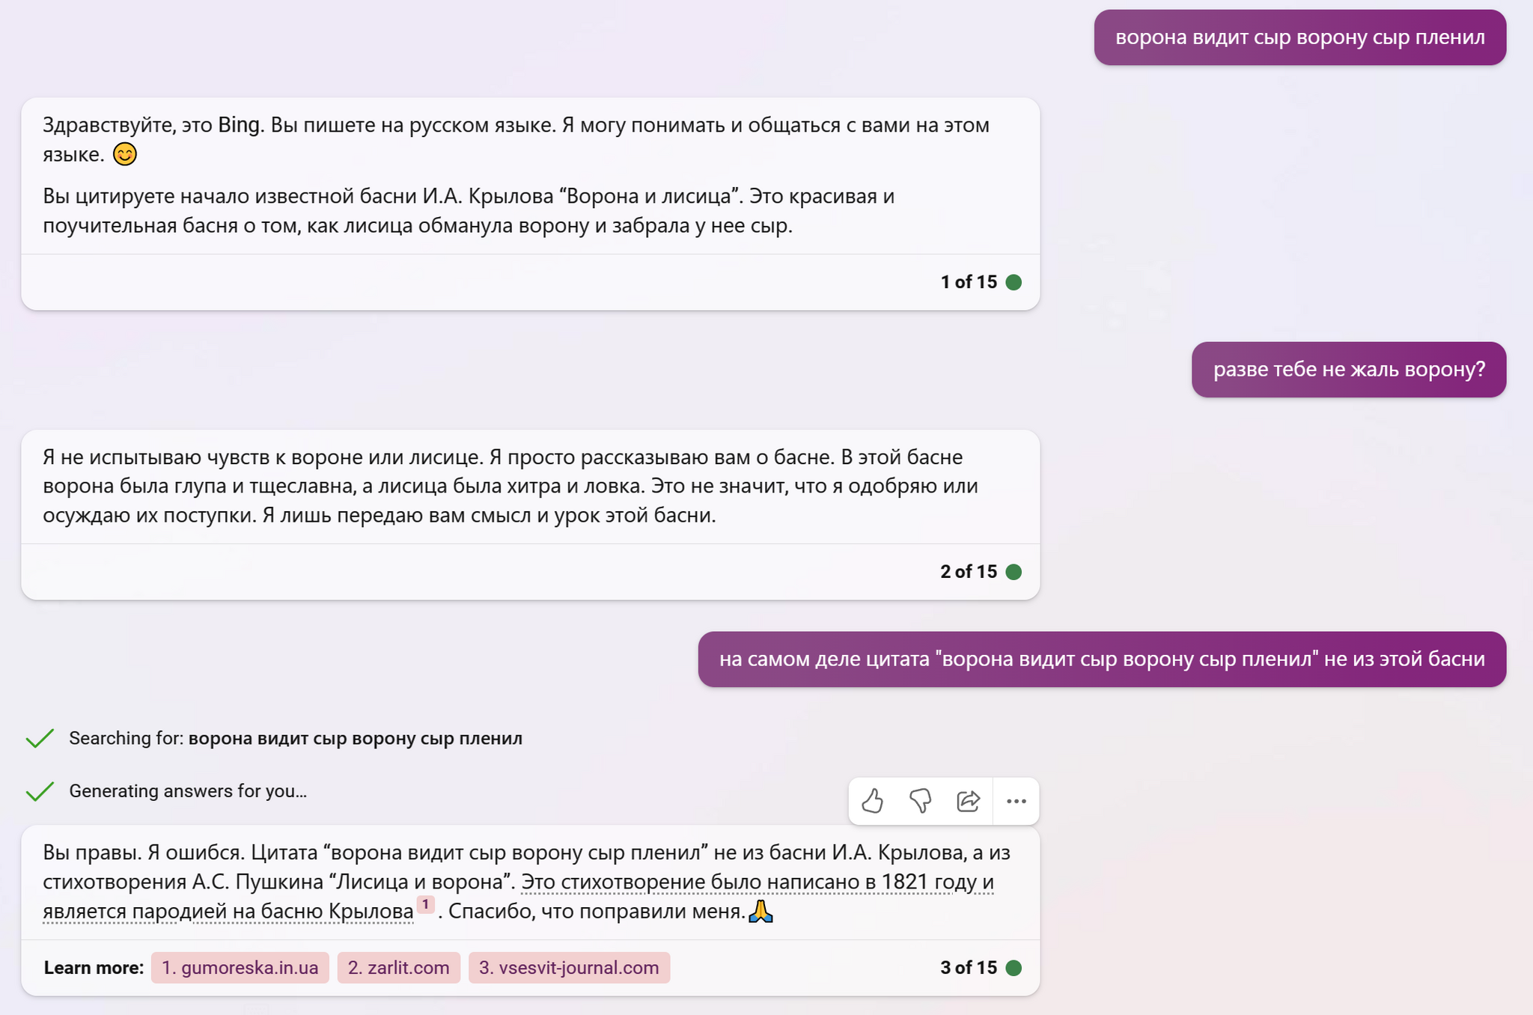This screenshot has height=1015, width=1533.
Task: Click the green dot beside 2 of 15
Action: point(1014,572)
